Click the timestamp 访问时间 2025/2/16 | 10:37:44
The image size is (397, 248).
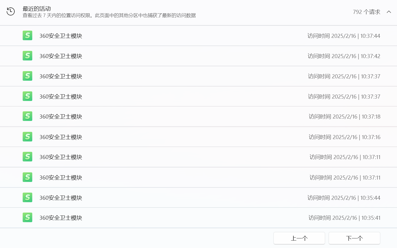pyautogui.click(x=344, y=36)
